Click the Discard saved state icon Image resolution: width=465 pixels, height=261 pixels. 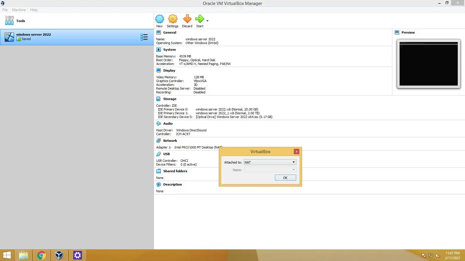187,19
